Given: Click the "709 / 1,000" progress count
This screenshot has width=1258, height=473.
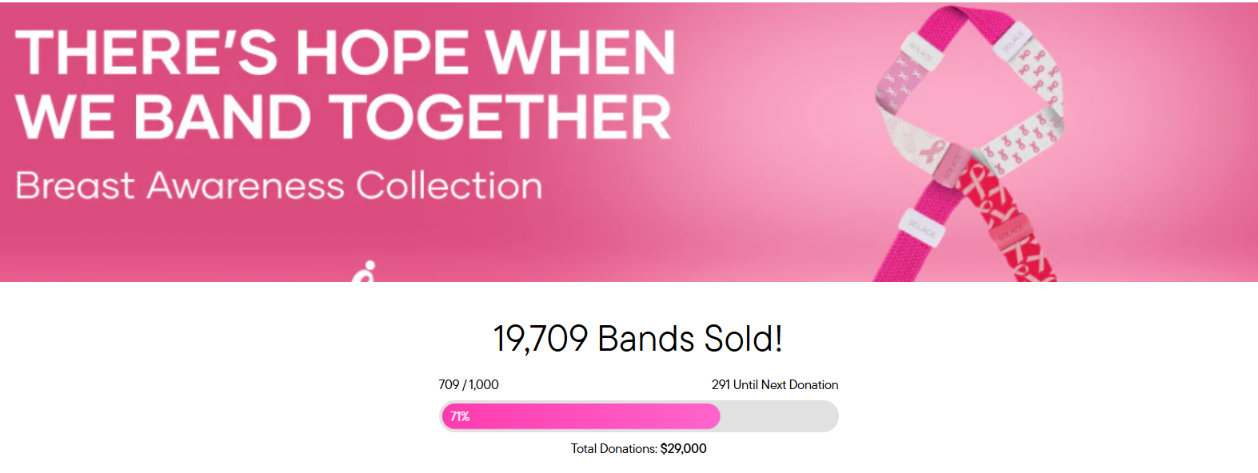Looking at the screenshot, I should tap(469, 384).
